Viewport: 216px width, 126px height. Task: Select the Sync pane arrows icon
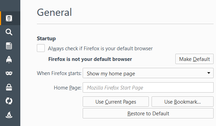(9, 101)
